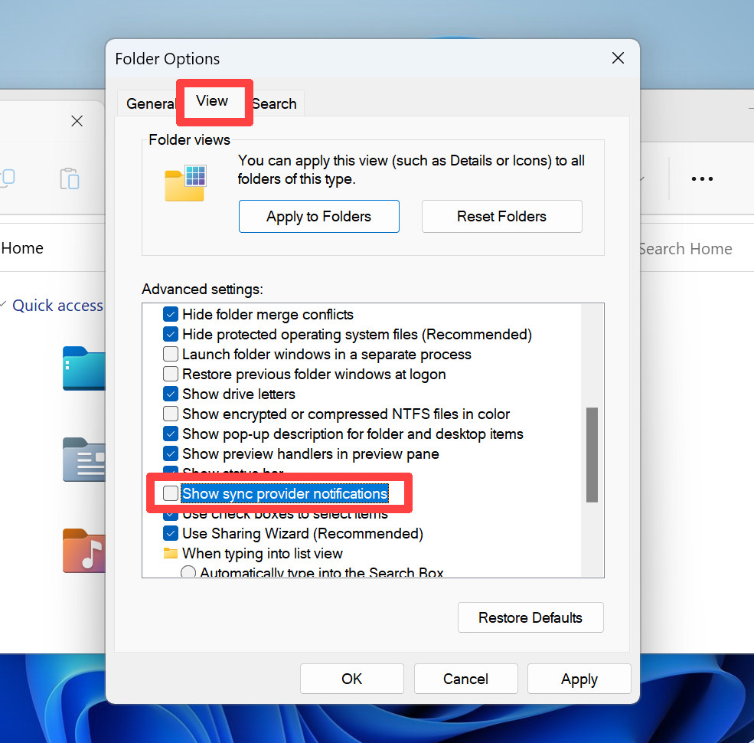Image resolution: width=754 pixels, height=743 pixels.
Task: Open the See more ellipsis menu
Action: click(701, 178)
